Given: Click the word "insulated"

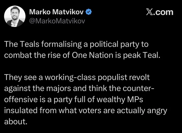Looking at the screenshot, I should click(21, 110).
